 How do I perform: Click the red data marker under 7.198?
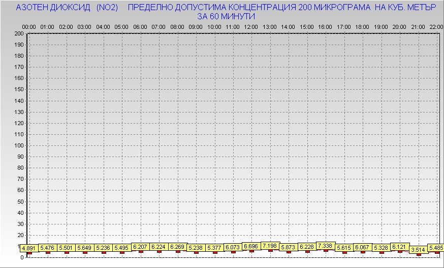(x=270, y=250)
